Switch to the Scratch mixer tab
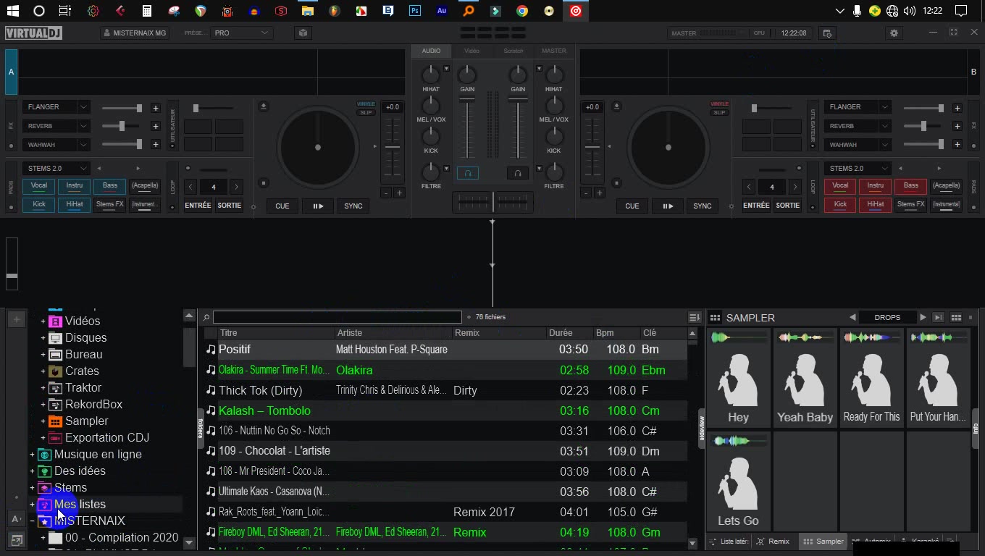Screen dimensions: 985x556 tap(514, 51)
